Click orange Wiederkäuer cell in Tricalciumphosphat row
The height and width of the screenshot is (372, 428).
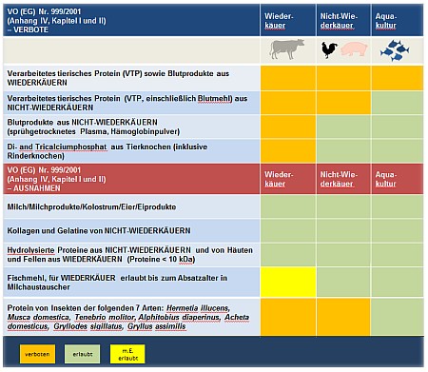pos(288,151)
